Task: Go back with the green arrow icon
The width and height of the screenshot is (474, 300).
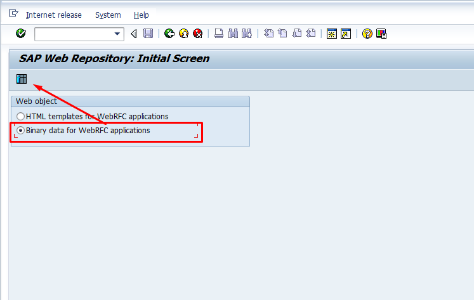Action: coord(169,33)
